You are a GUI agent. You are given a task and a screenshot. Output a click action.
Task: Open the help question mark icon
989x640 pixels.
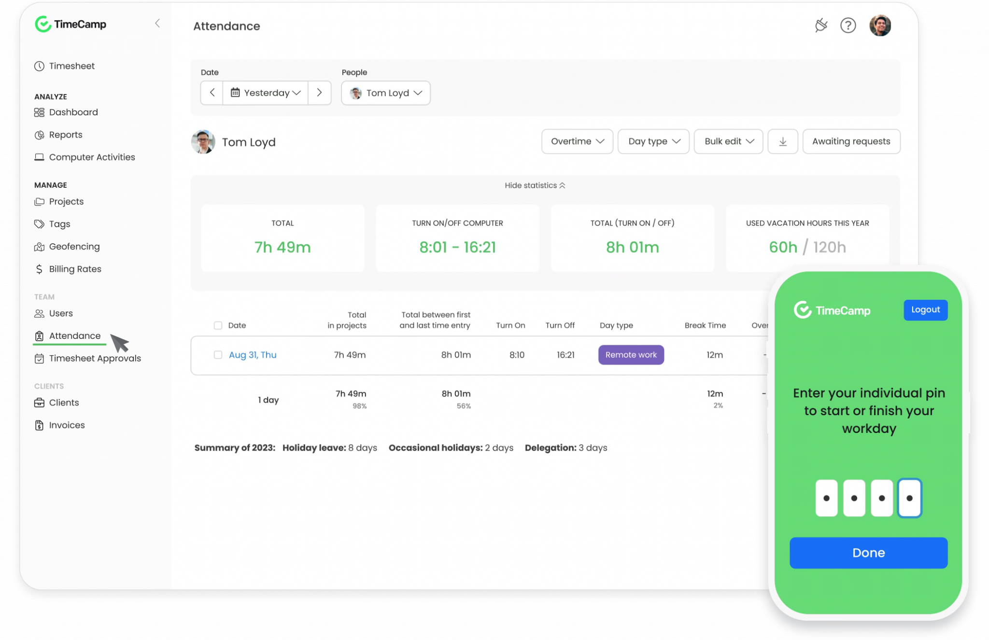tap(848, 26)
